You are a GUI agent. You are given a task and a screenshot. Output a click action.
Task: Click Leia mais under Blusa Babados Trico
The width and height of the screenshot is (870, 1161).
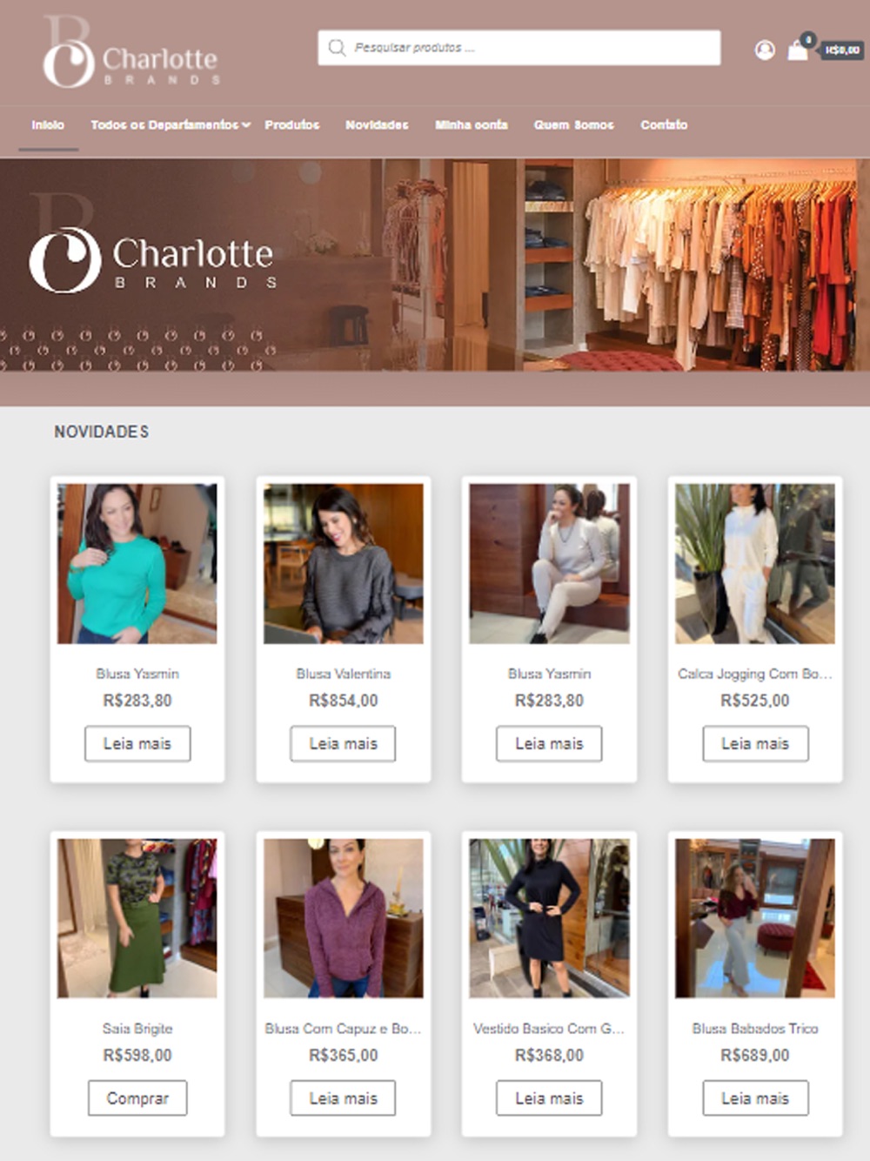click(x=755, y=1098)
